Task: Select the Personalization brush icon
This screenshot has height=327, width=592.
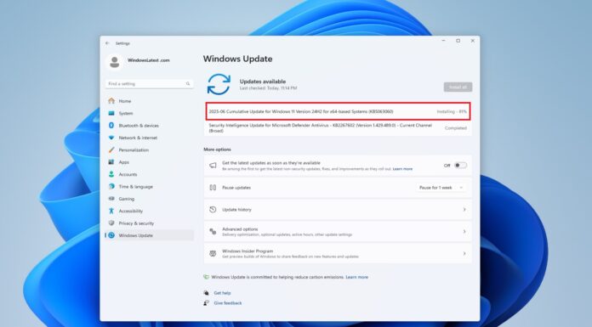Action: [111, 149]
